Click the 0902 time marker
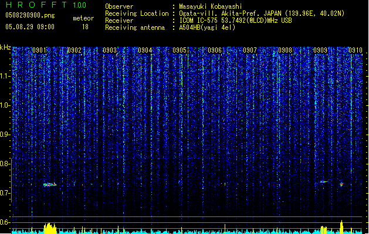369x234 pixels. pyautogui.click(x=75, y=50)
